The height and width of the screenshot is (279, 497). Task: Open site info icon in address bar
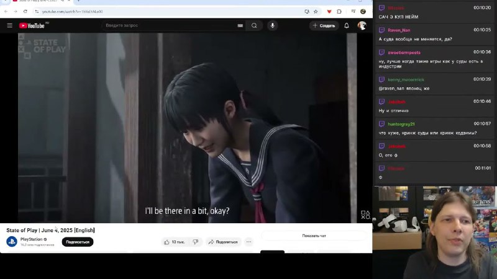[x=37, y=11]
